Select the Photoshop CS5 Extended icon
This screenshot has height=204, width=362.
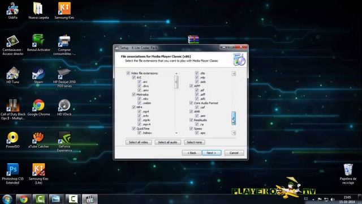click(x=12, y=174)
